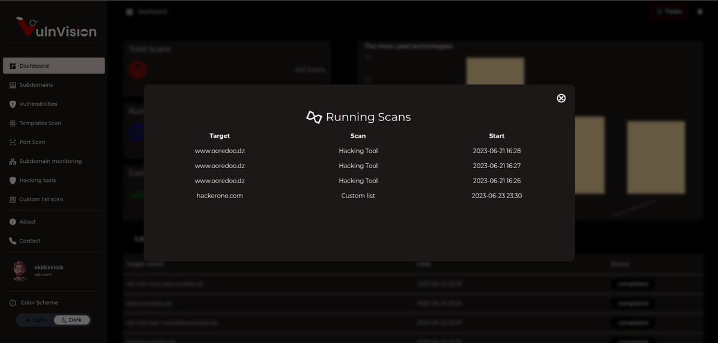Open the Tasks button in the header
Screen dimensions: 718x343
(670, 11)
